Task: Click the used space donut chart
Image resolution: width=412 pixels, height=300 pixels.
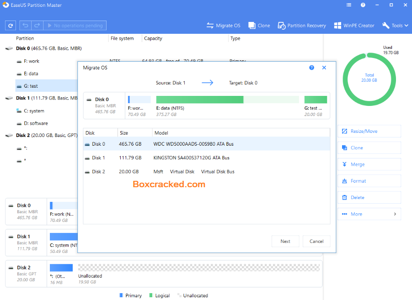Action: point(369,79)
